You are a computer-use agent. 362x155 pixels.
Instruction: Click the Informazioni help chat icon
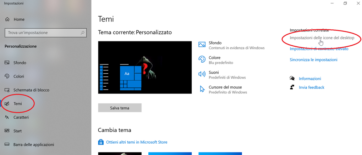(x=292, y=79)
